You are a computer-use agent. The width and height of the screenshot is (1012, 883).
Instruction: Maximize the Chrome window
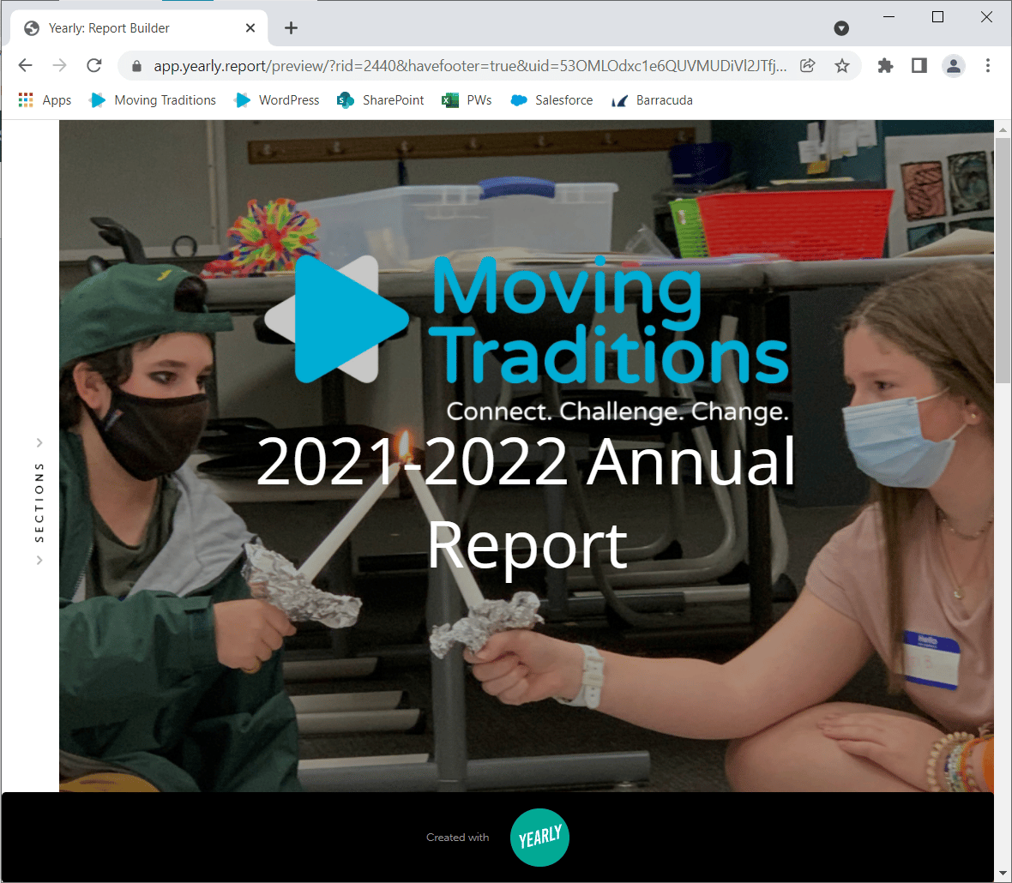937,17
